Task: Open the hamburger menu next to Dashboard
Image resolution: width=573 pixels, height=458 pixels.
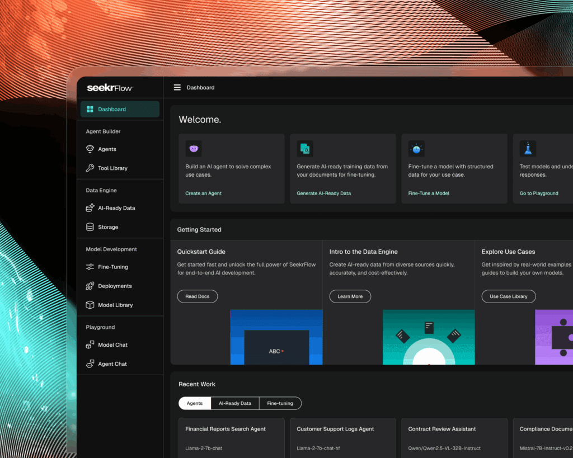Action: click(177, 87)
